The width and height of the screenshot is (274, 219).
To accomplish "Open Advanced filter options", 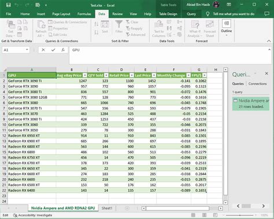I will point(135,35).
